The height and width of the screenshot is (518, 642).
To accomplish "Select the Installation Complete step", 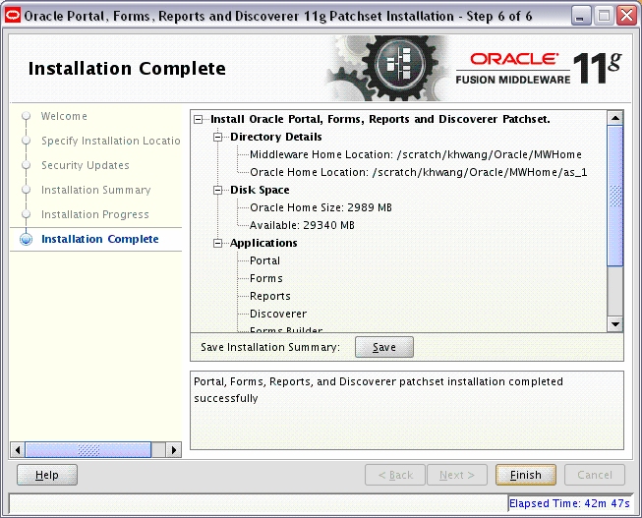I will point(100,239).
